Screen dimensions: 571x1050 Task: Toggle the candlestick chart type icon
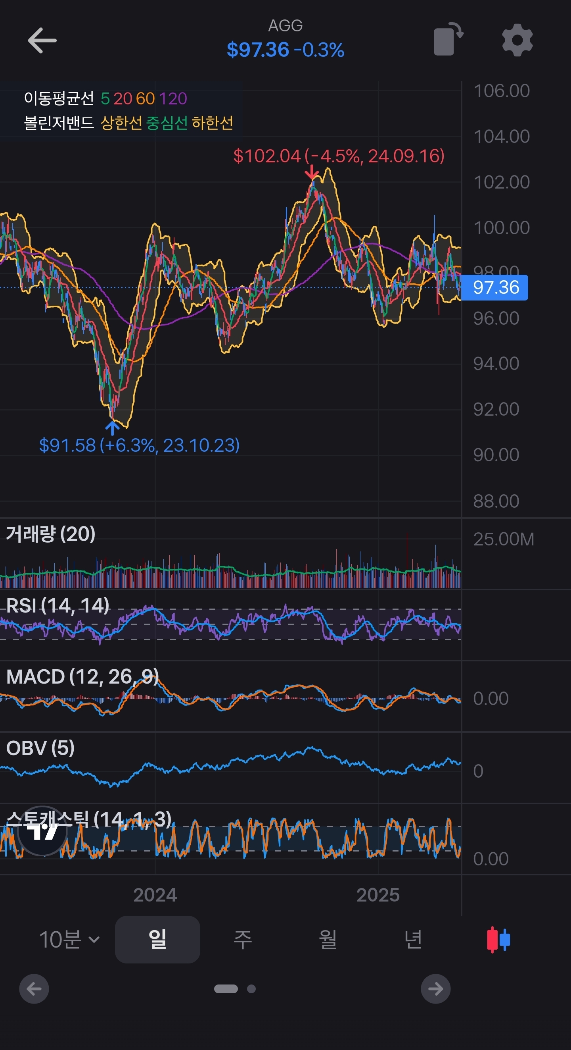[x=498, y=940]
